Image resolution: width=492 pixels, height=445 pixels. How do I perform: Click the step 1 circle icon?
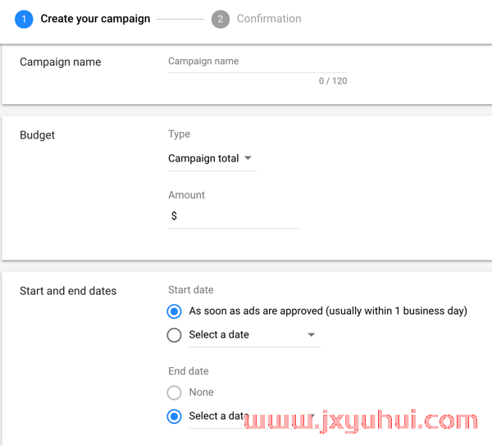coord(24,19)
